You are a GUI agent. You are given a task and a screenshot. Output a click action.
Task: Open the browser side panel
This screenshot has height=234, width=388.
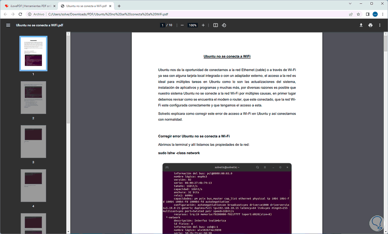tap(368, 14)
